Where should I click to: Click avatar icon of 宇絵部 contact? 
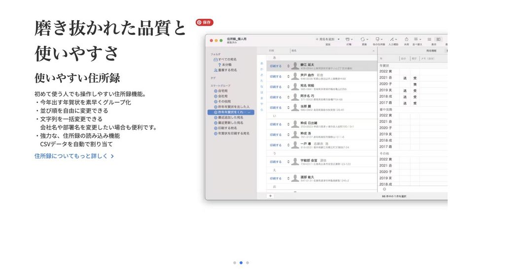pos(295,162)
